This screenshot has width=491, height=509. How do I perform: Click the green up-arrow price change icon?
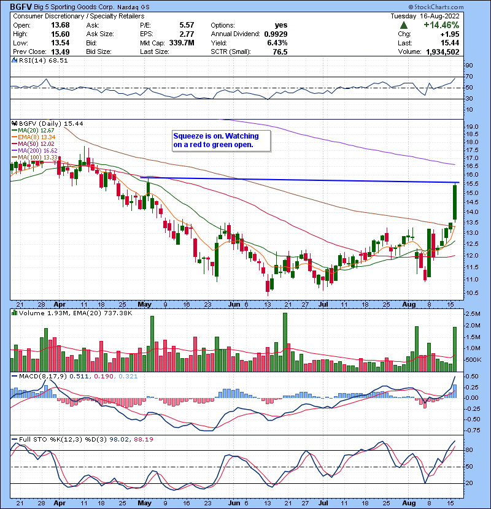(403, 25)
